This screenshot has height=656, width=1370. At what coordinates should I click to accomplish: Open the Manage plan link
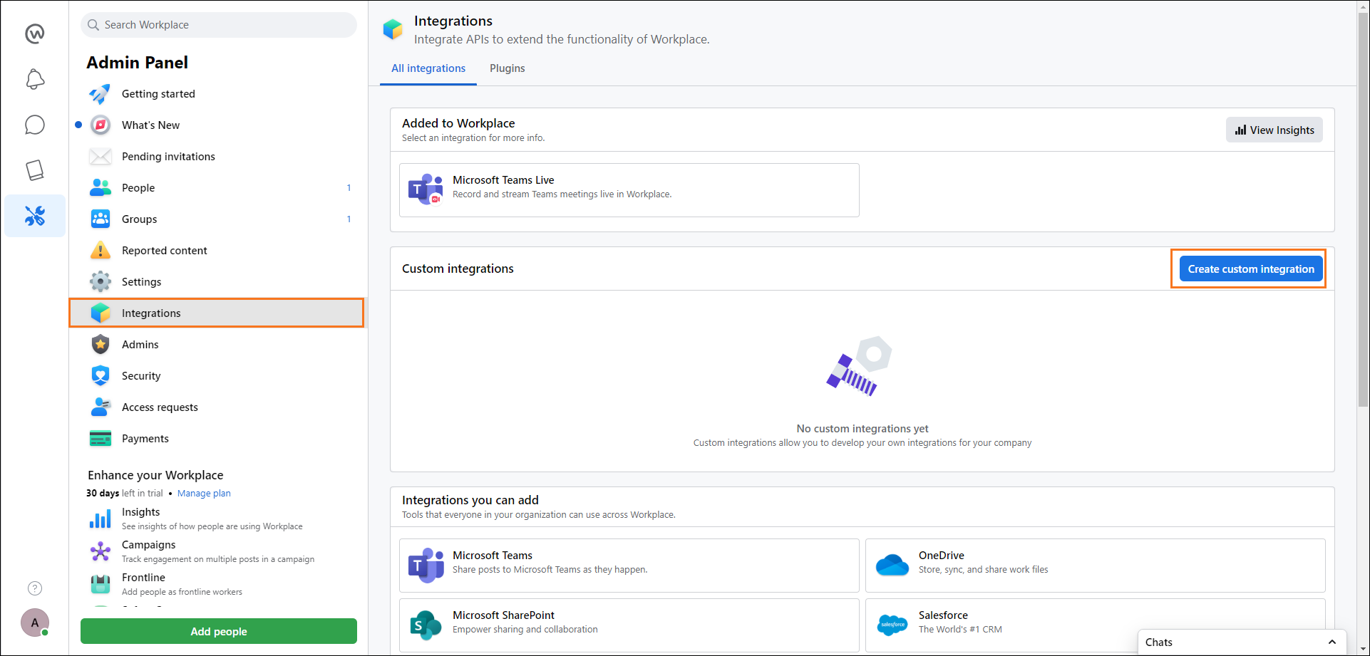204,493
